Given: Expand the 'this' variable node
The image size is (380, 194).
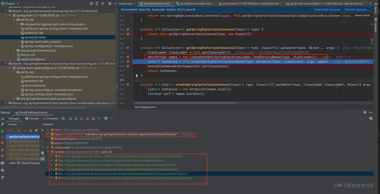Looking at the screenshot, I should point(48,130).
